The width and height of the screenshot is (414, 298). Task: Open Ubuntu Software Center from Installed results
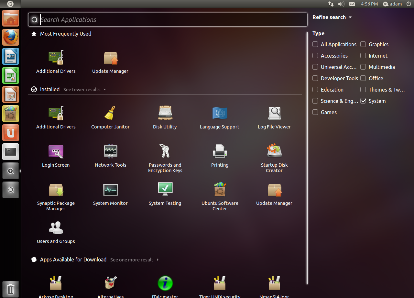(x=220, y=197)
